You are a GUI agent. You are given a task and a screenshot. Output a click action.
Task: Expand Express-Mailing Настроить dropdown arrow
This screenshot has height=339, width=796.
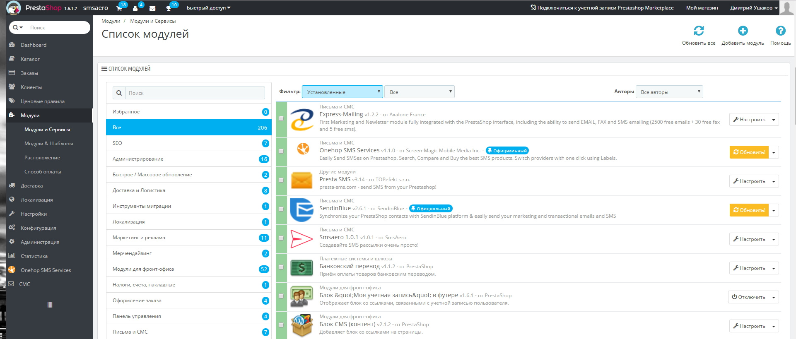click(x=774, y=120)
